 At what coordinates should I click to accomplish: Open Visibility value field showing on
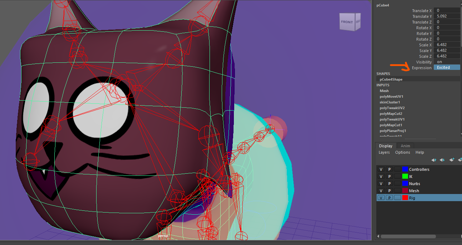pyautogui.click(x=447, y=62)
